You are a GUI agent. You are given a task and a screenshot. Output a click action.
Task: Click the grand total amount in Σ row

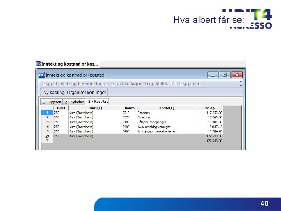pyautogui.click(x=210, y=141)
